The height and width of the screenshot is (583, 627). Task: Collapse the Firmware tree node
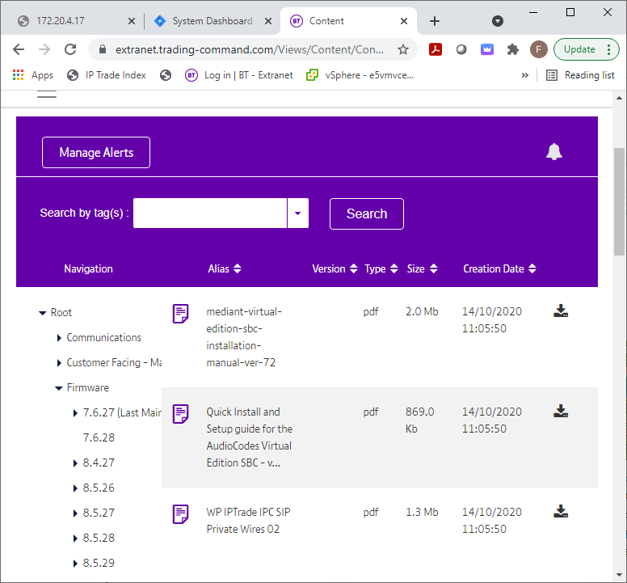(x=59, y=388)
